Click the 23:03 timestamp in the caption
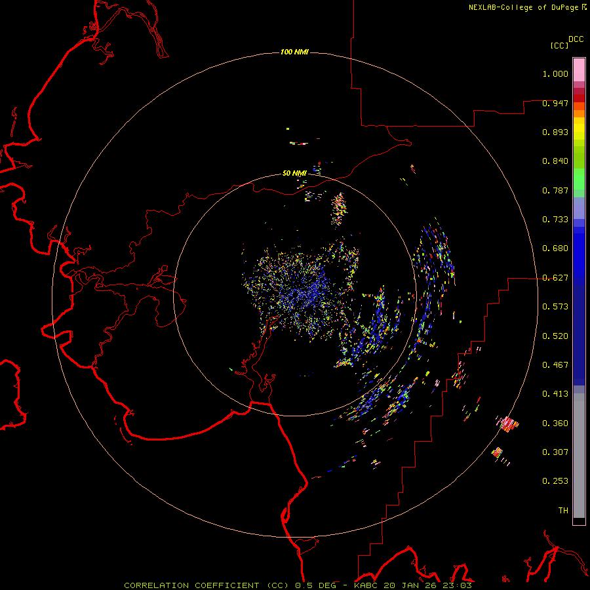Image resolution: width=590 pixels, height=590 pixels. [458, 585]
